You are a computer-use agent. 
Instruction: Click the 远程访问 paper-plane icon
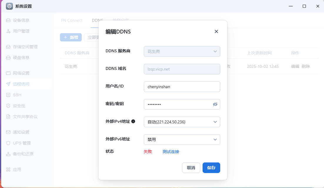click(8, 84)
